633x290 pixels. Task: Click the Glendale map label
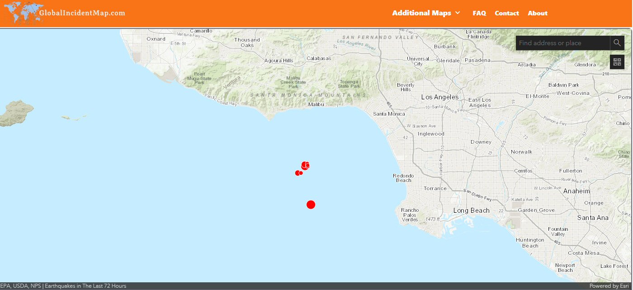coord(448,61)
